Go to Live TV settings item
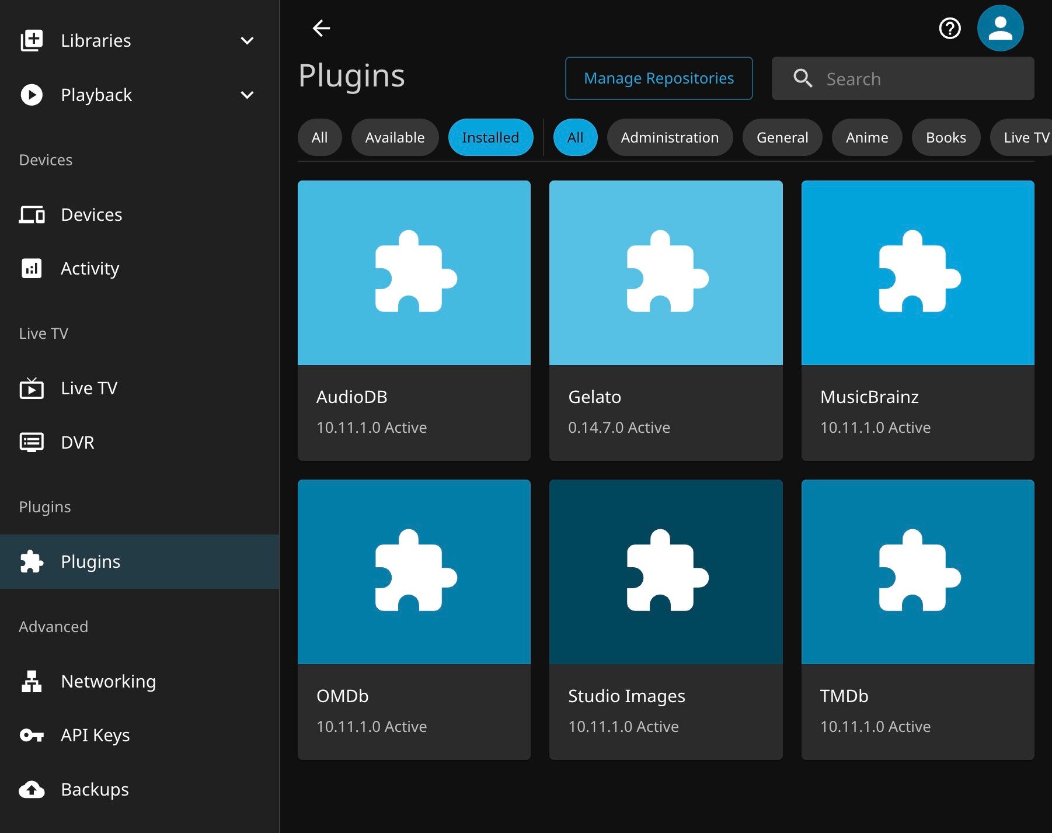 click(x=140, y=388)
